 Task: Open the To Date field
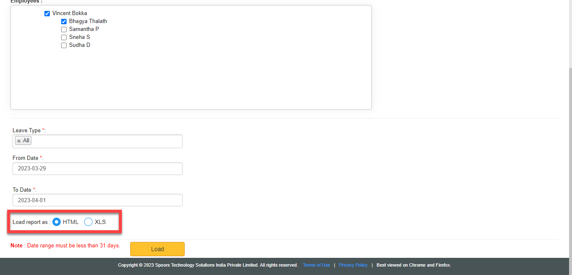97,200
